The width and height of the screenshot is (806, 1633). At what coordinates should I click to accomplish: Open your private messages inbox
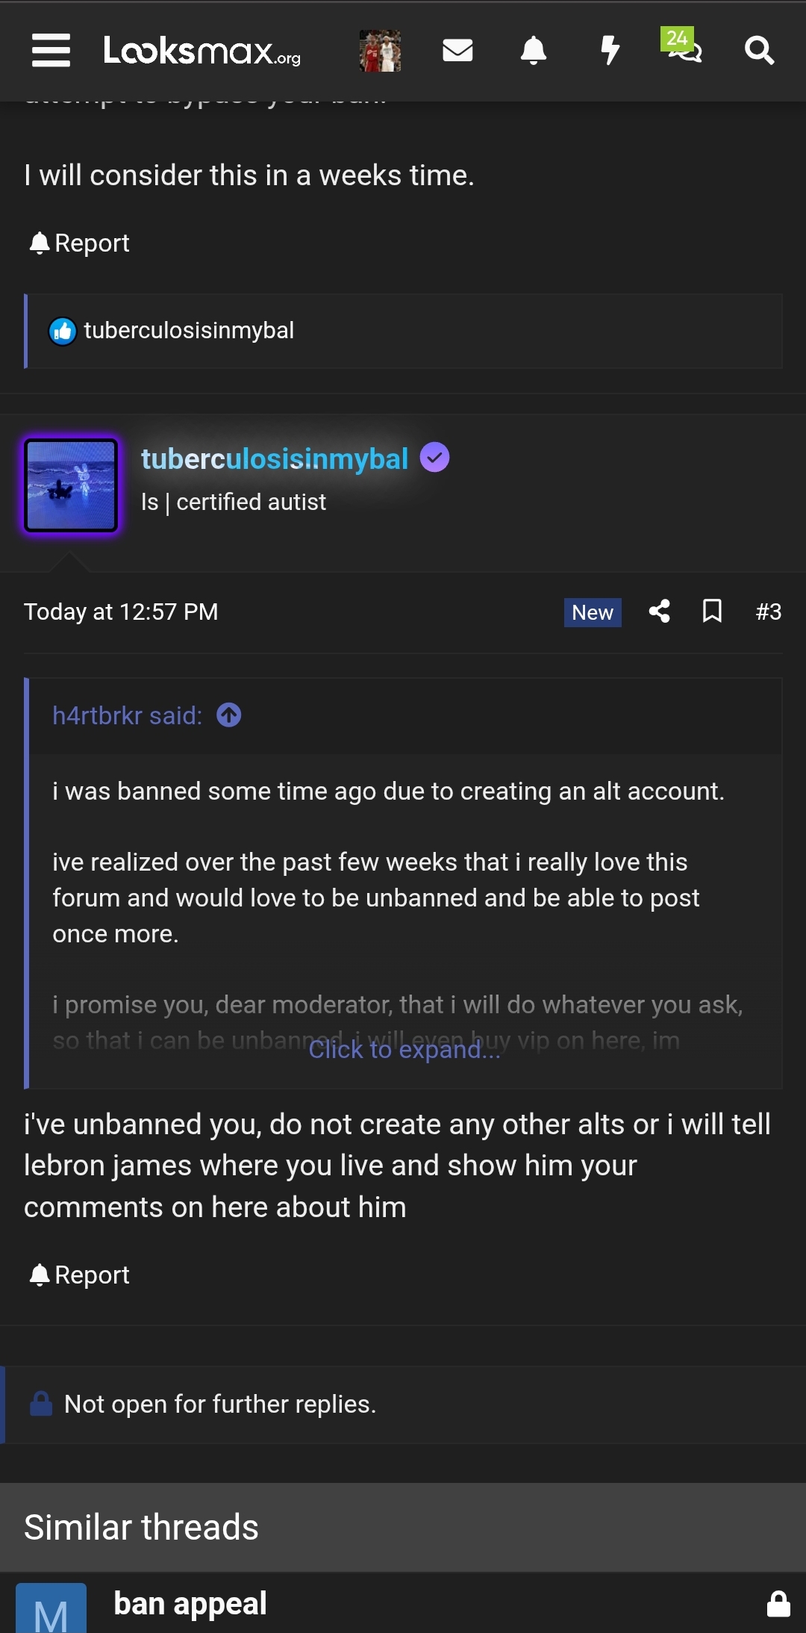click(457, 50)
